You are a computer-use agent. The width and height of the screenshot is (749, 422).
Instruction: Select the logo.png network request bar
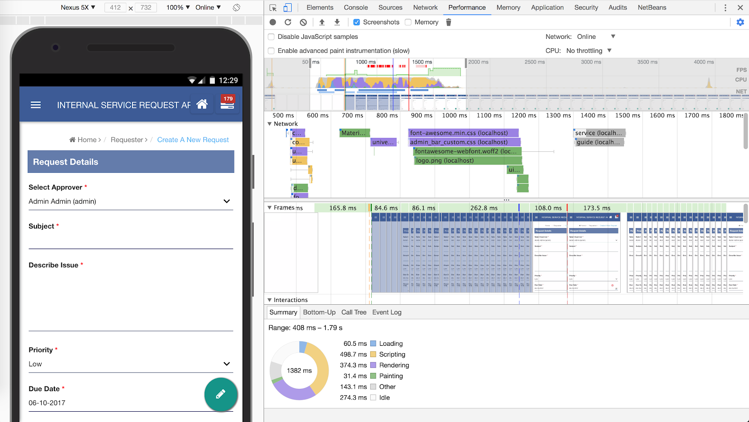point(469,161)
